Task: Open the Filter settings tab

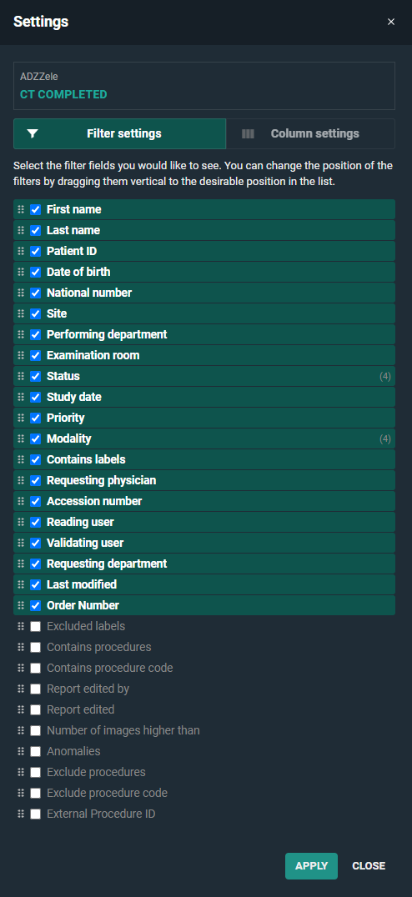Action: point(119,134)
